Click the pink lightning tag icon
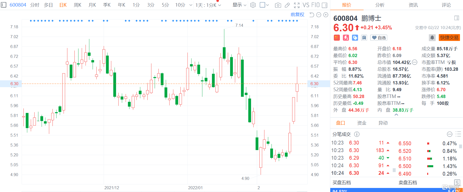 (346, 38)
